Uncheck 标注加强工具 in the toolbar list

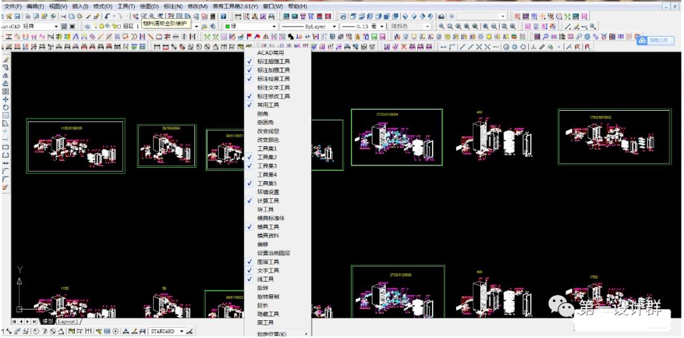point(277,70)
